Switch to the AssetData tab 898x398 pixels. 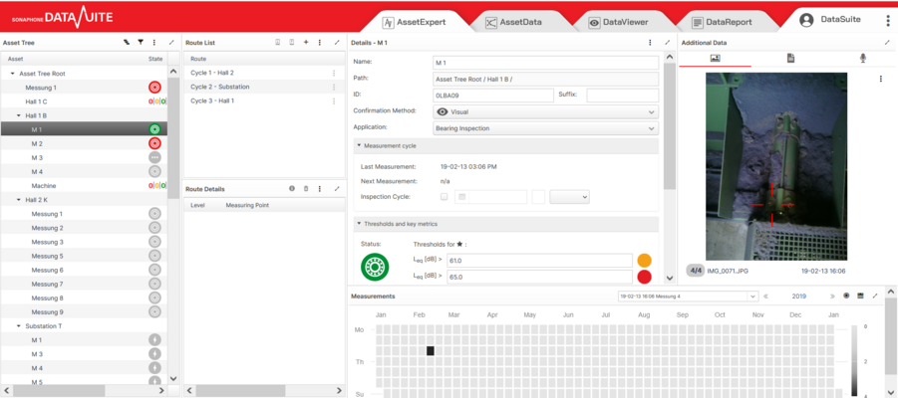pos(520,21)
